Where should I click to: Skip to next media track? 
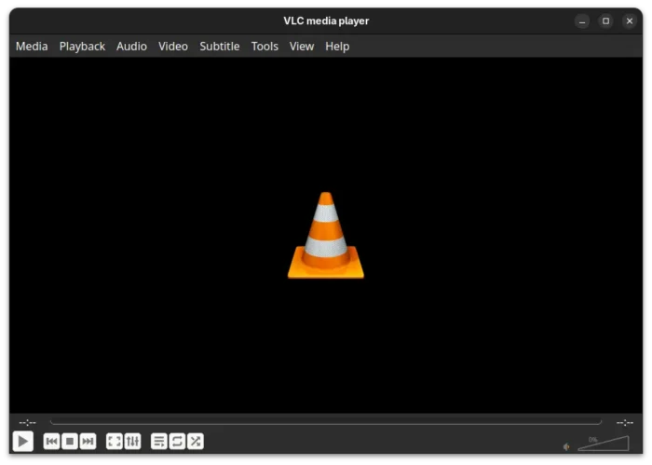pyautogui.click(x=88, y=442)
